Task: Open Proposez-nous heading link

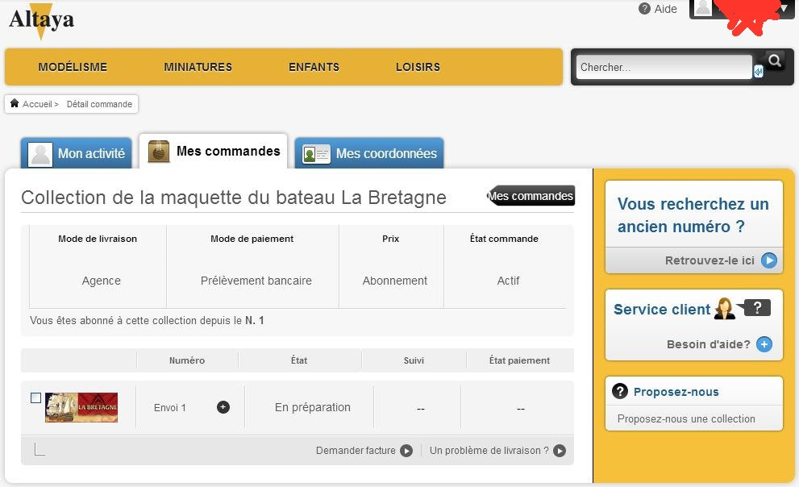Action: tap(676, 392)
